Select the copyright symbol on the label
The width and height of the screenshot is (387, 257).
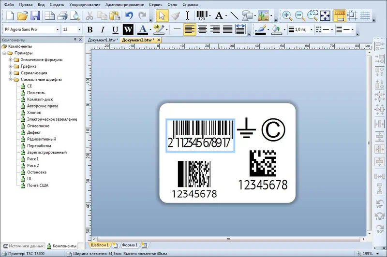point(273,129)
